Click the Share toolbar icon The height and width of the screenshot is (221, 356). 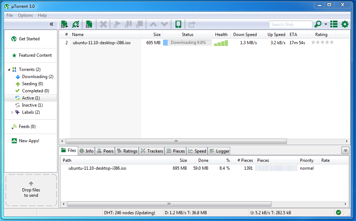pyautogui.click(x=192, y=24)
